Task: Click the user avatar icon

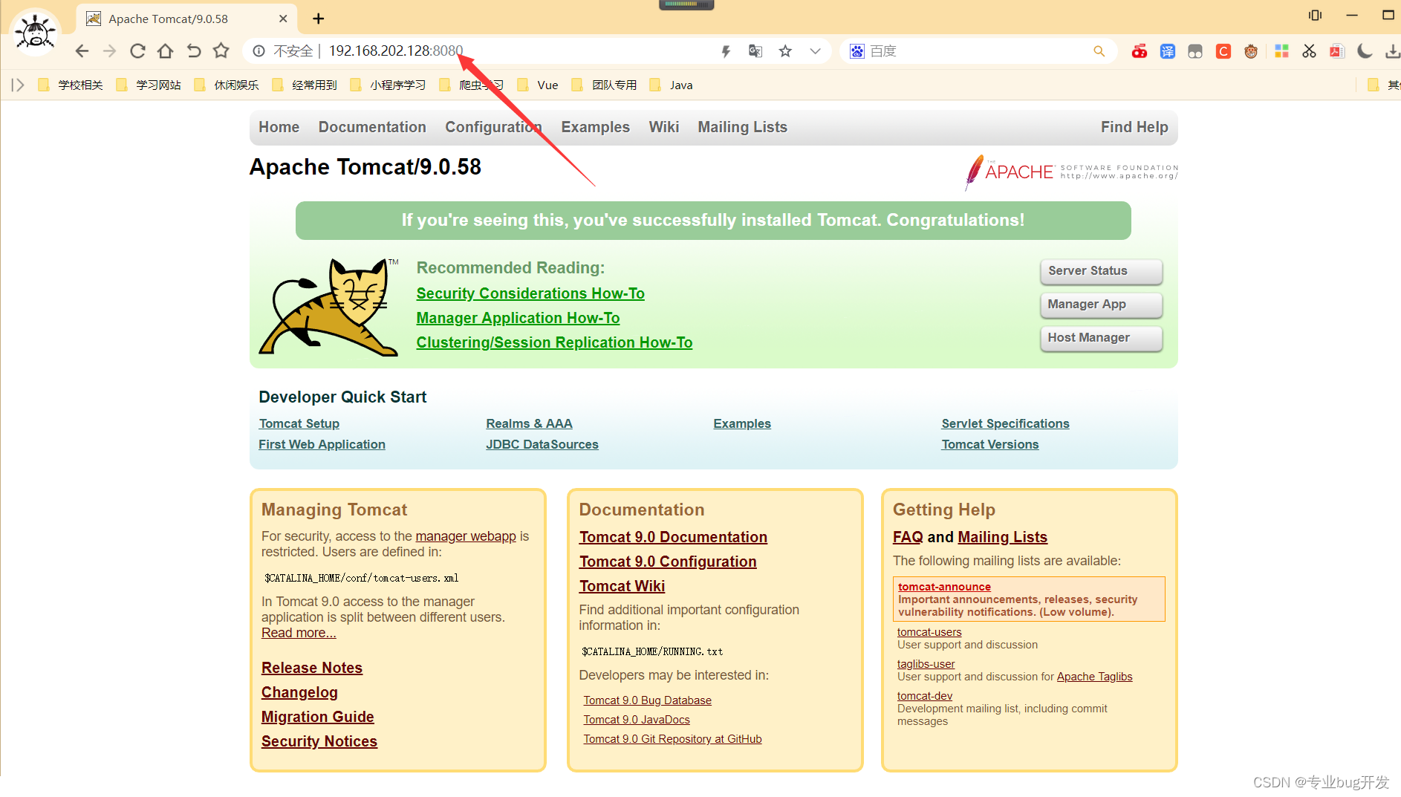Action: tap(35, 32)
